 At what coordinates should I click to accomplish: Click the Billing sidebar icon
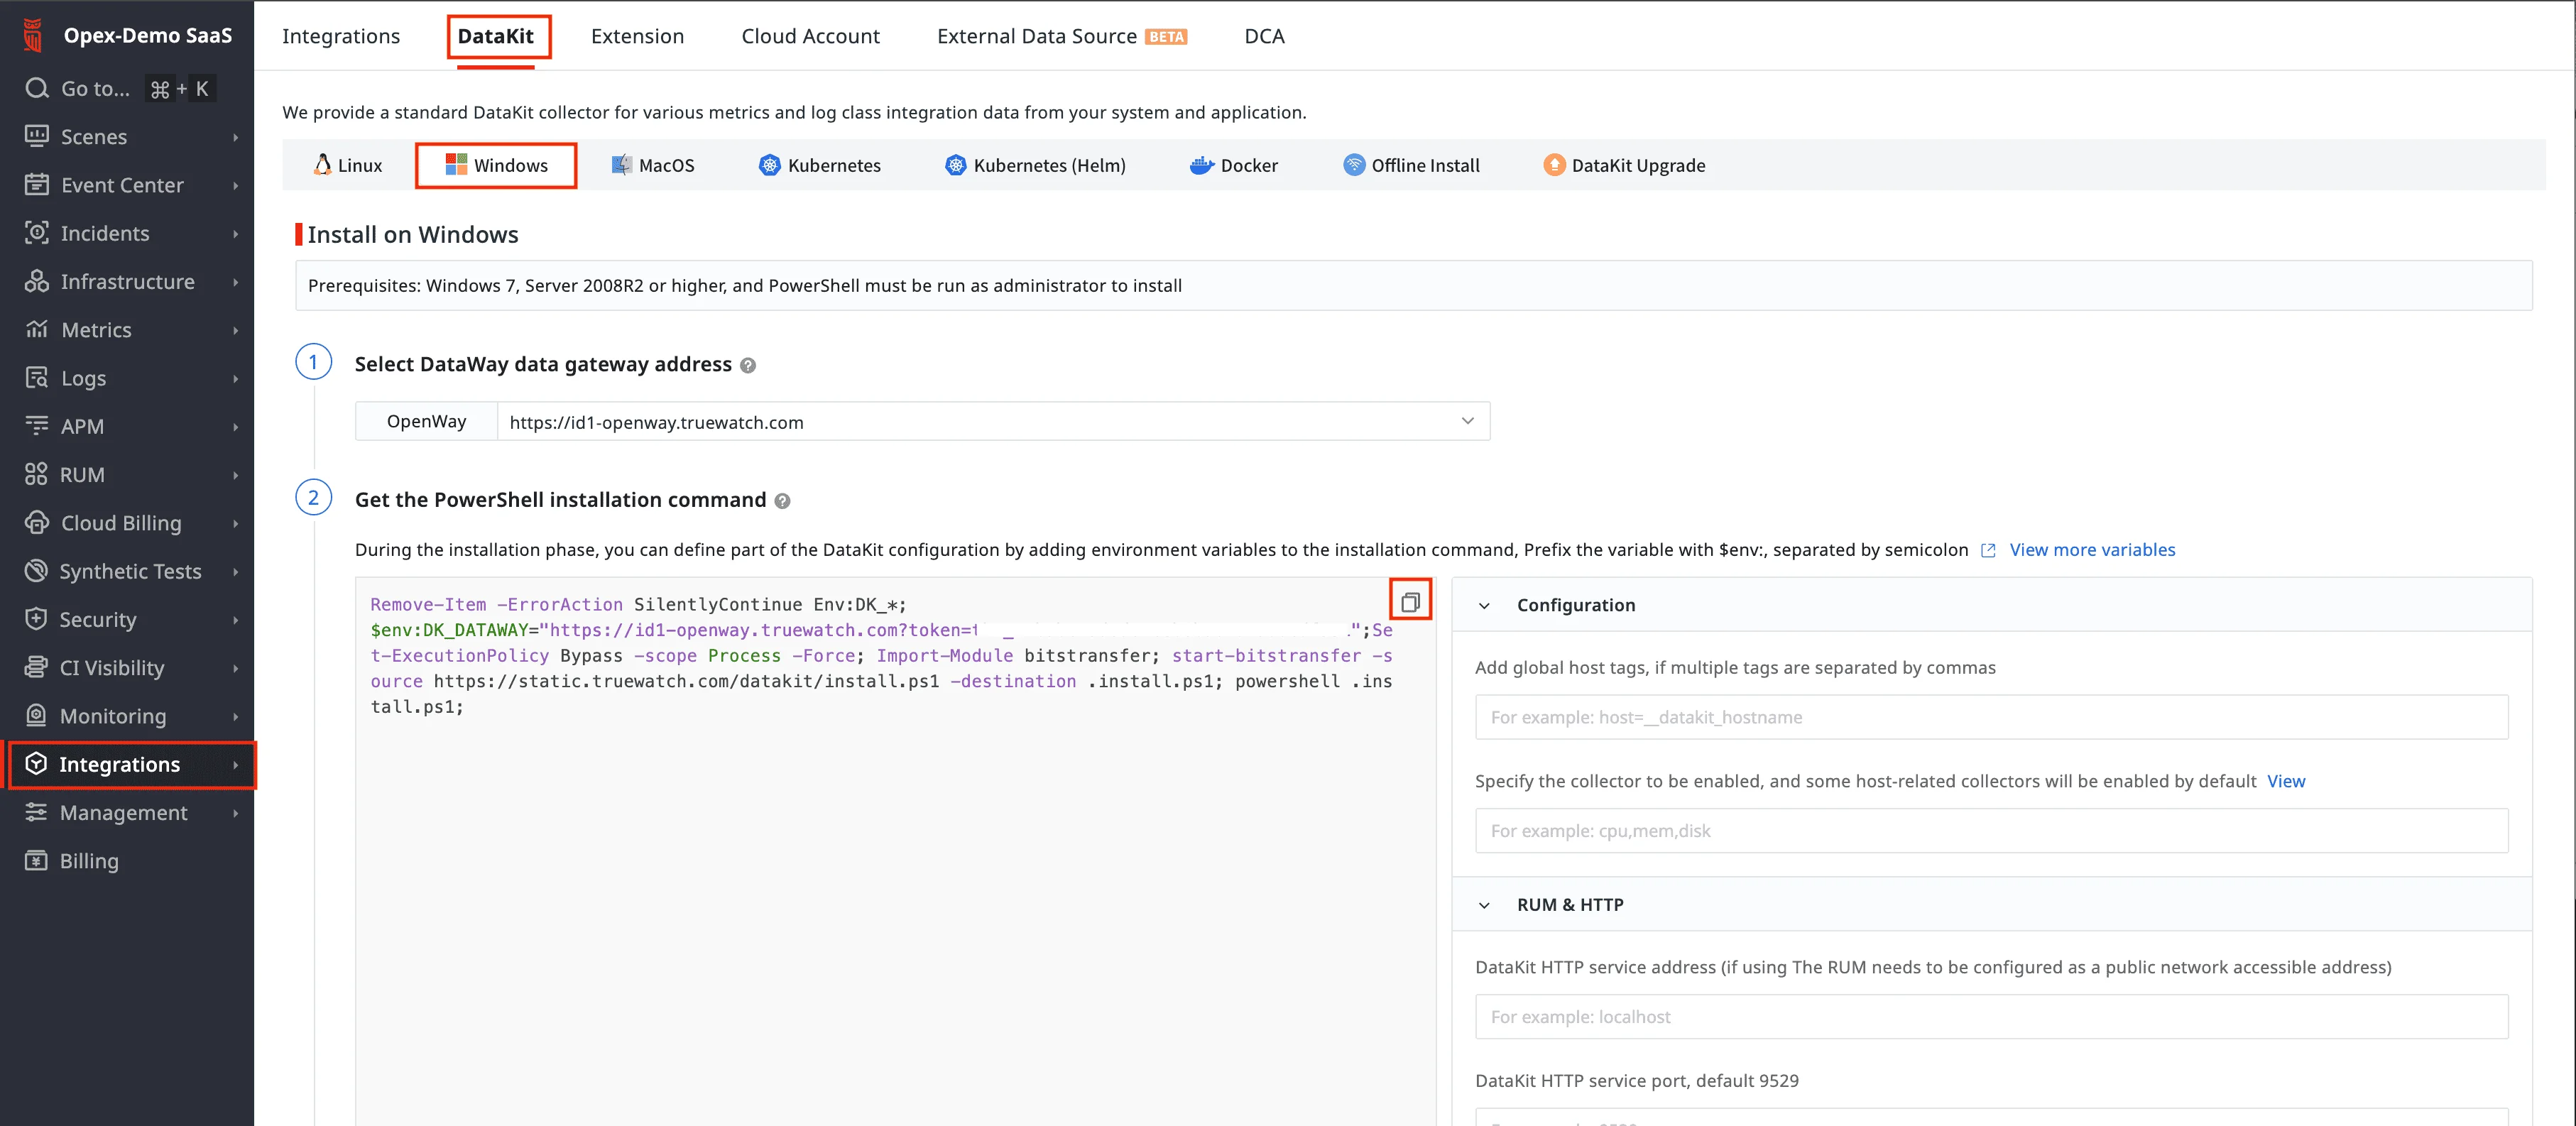point(36,861)
